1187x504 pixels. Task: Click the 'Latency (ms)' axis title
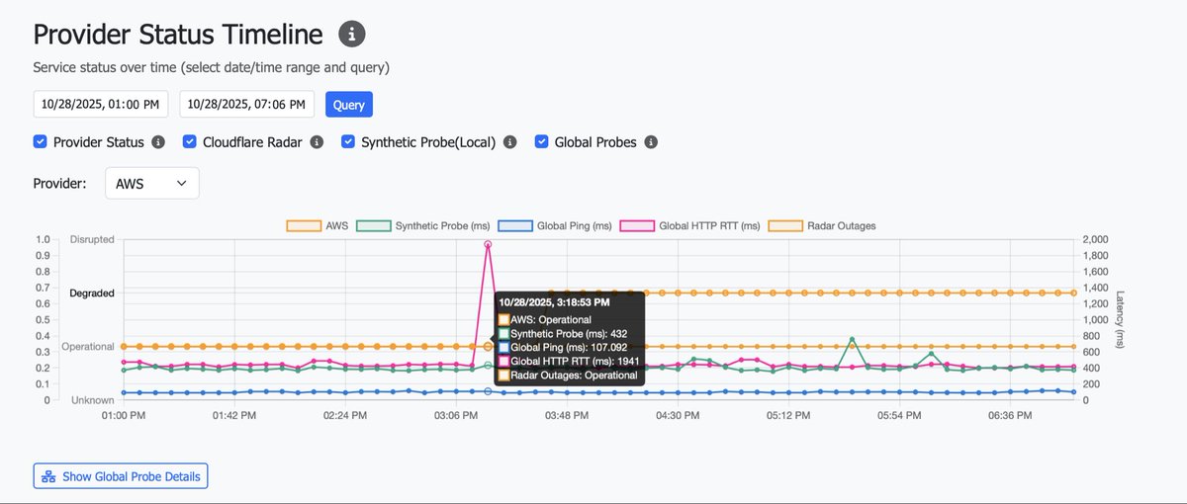(1122, 319)
